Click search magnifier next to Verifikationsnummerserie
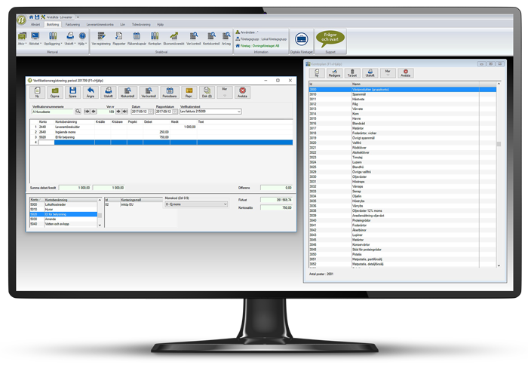Image resolution: width=528 pixels, height=371 pixels. (78, 112)
